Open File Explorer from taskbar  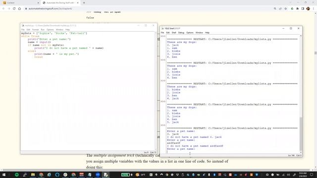33,175
